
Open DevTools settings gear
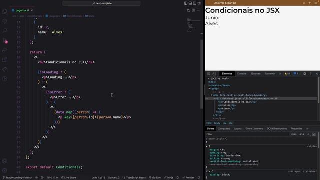305,74
